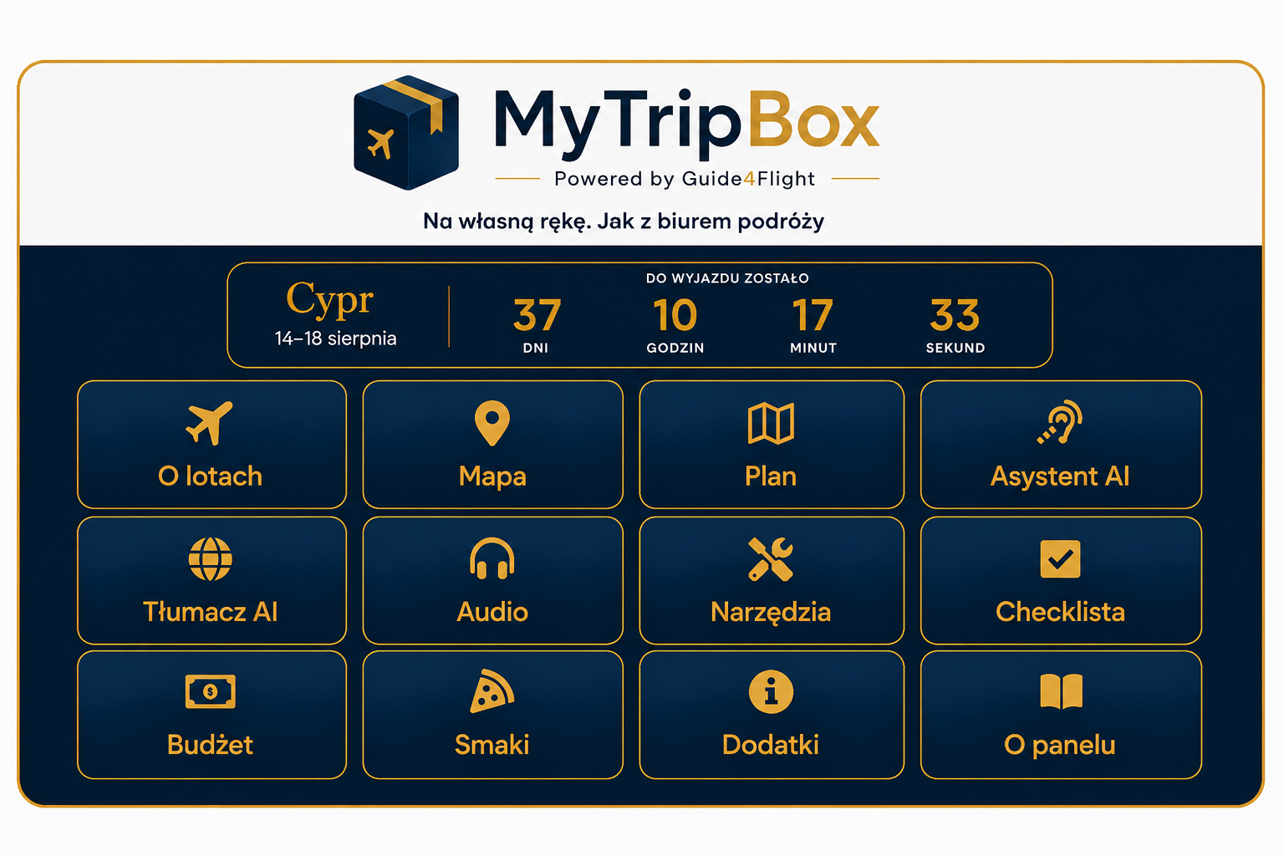Click the folded map icon above Plan
The height and width of the screenshot is (856, 1284).
(771, 423)
